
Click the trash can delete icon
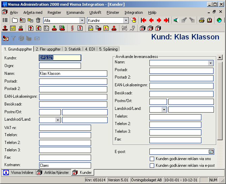(x=38, y=20)
